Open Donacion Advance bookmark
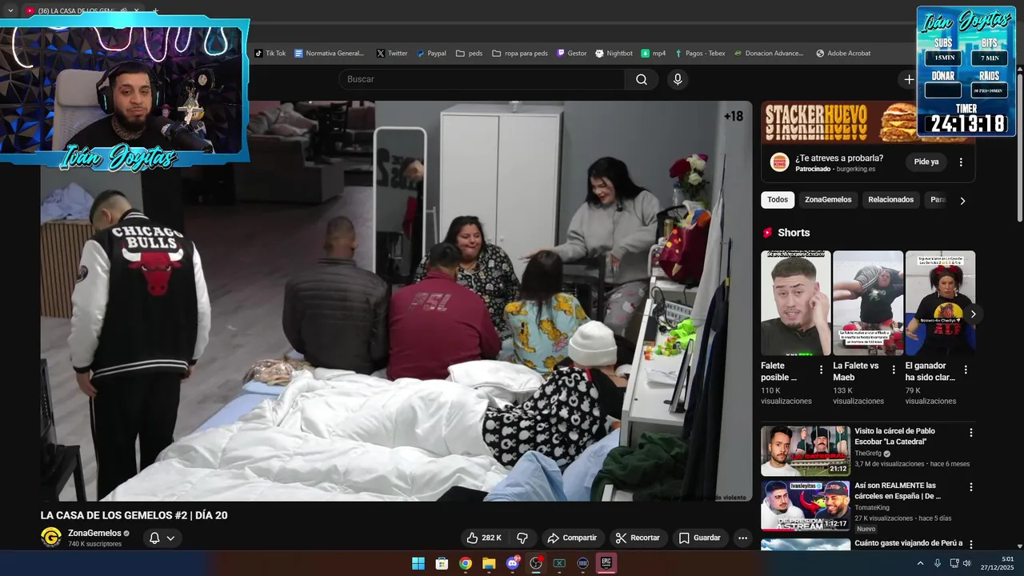Viewport: 1024px width, 576px height. tap(769, 54)
